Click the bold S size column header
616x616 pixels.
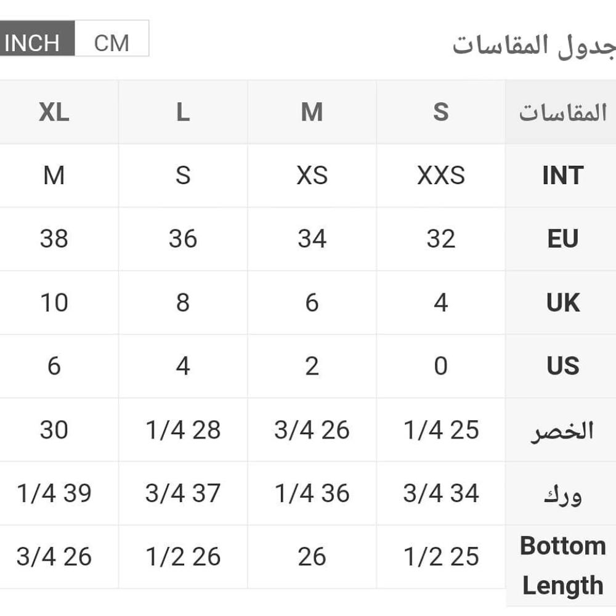pos(440,113)
